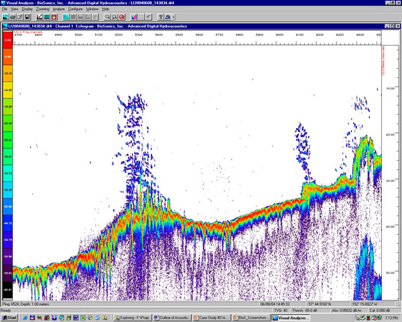Expand the dropdown arrow at toolbar's right end
This screenshot has width=402, height=322.
coord(172,16)
